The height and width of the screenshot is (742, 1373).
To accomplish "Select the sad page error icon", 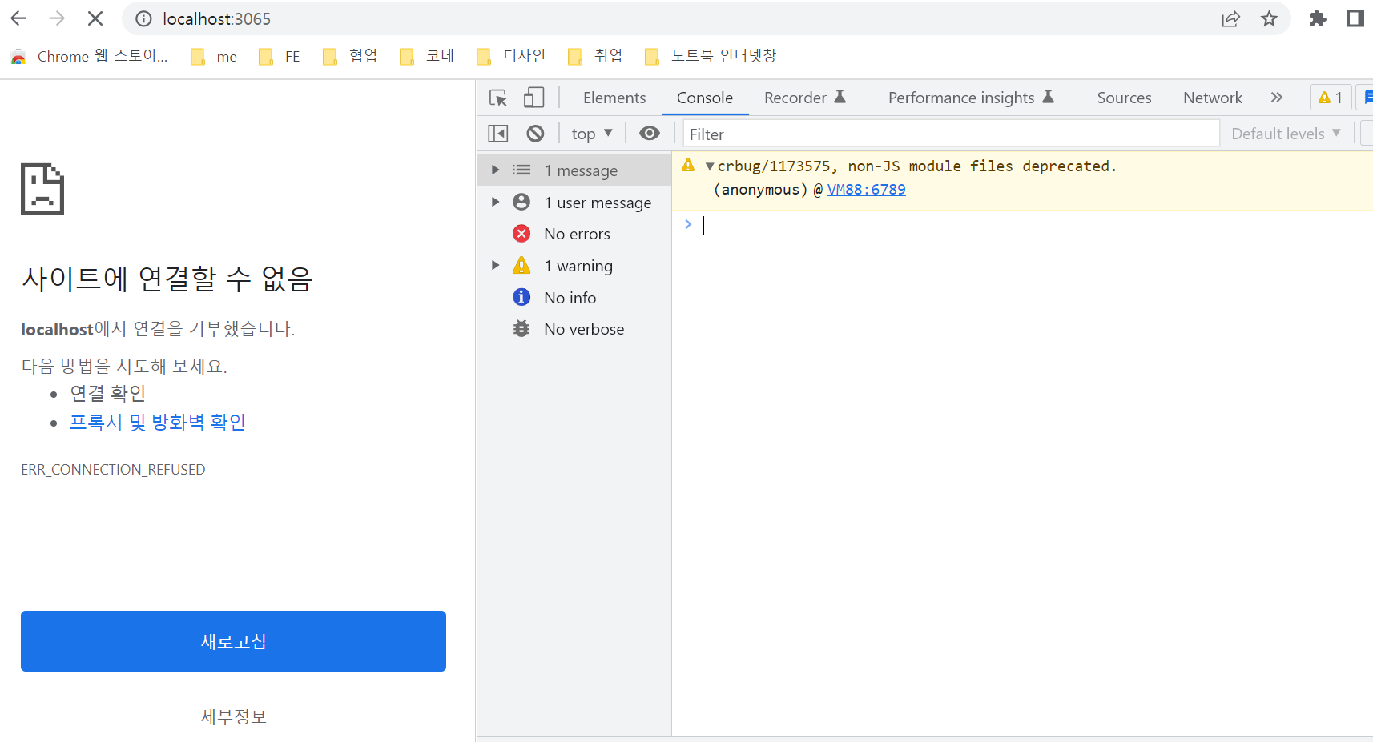I will [42, 189].
